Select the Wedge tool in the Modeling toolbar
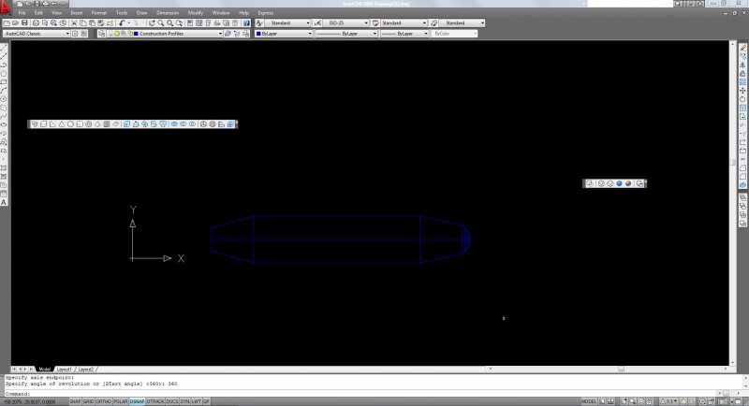 click(52, 124)
